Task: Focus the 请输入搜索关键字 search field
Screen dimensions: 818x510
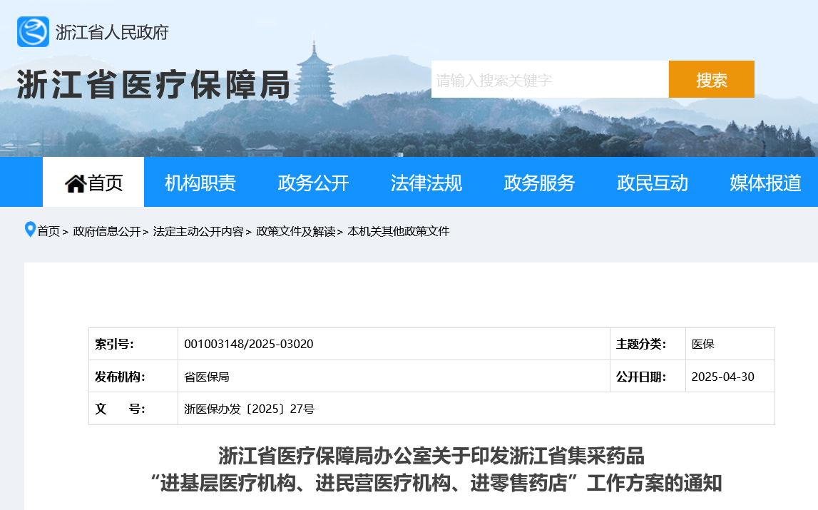Action: [550, 79]
